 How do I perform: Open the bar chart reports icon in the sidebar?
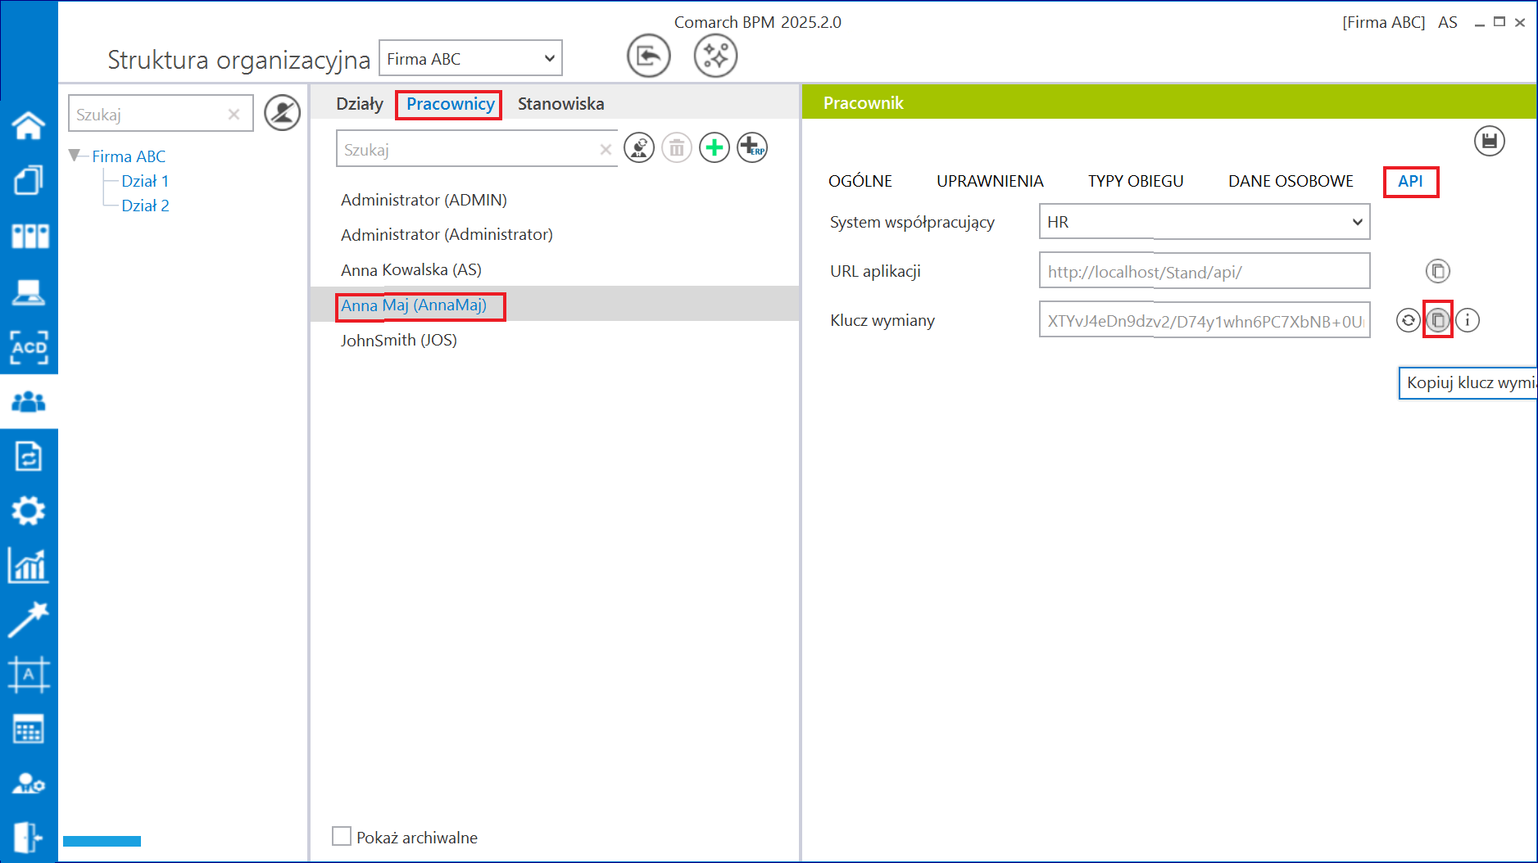tap(29, 566)
